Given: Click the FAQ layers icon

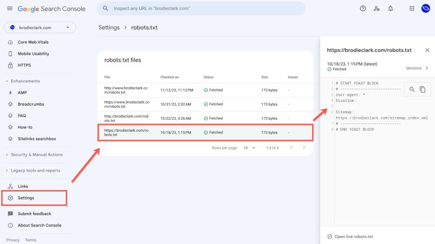Looking at the screenshot, I should tap(10, 115).
